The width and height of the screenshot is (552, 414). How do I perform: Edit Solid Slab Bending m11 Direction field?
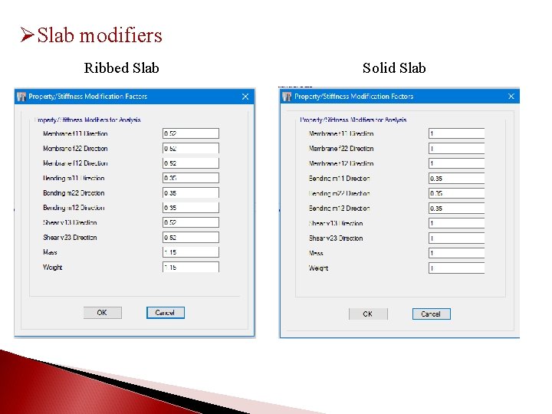457,179
